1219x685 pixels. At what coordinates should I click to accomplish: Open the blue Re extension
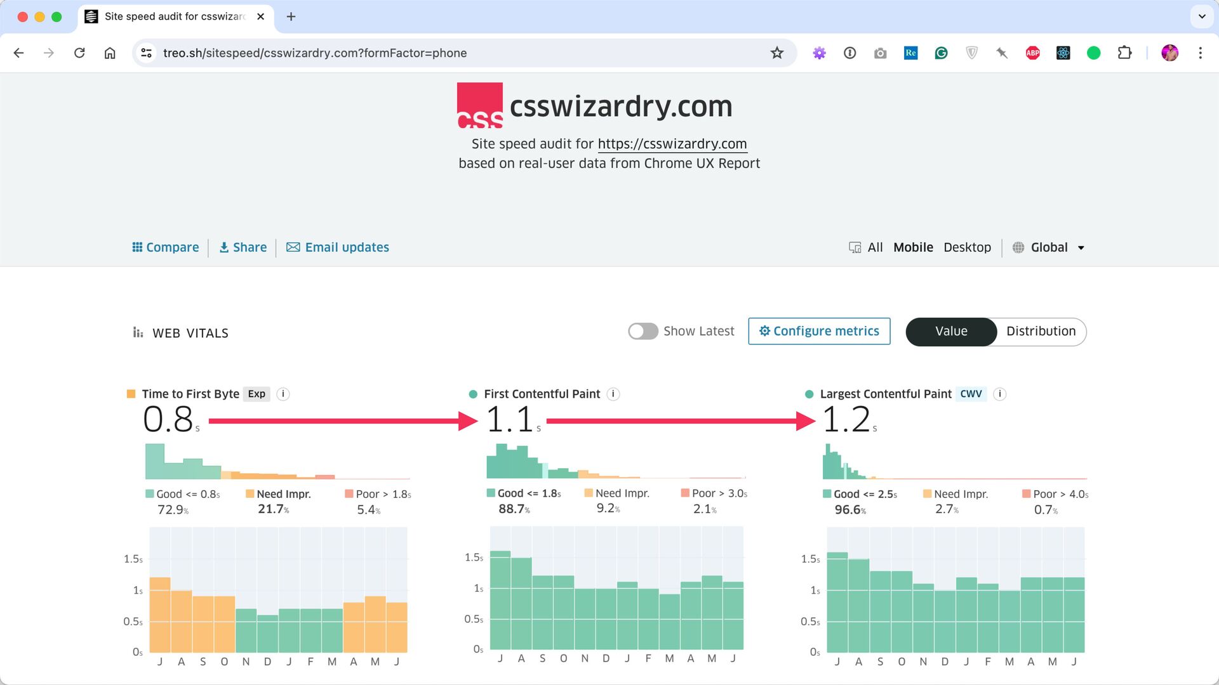point(910,53)
